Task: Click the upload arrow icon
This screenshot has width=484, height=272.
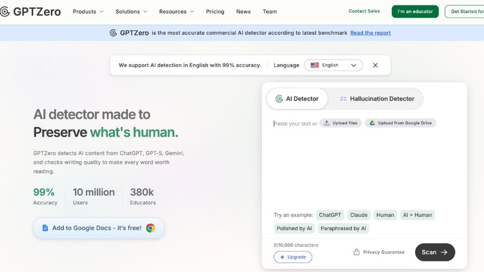Action: click(x=327, y=123)
